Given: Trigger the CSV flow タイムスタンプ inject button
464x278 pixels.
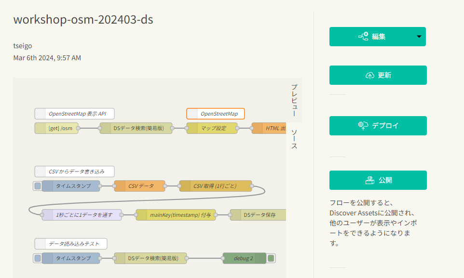Looking at the screenshot, I should click(x=38, y=186).
